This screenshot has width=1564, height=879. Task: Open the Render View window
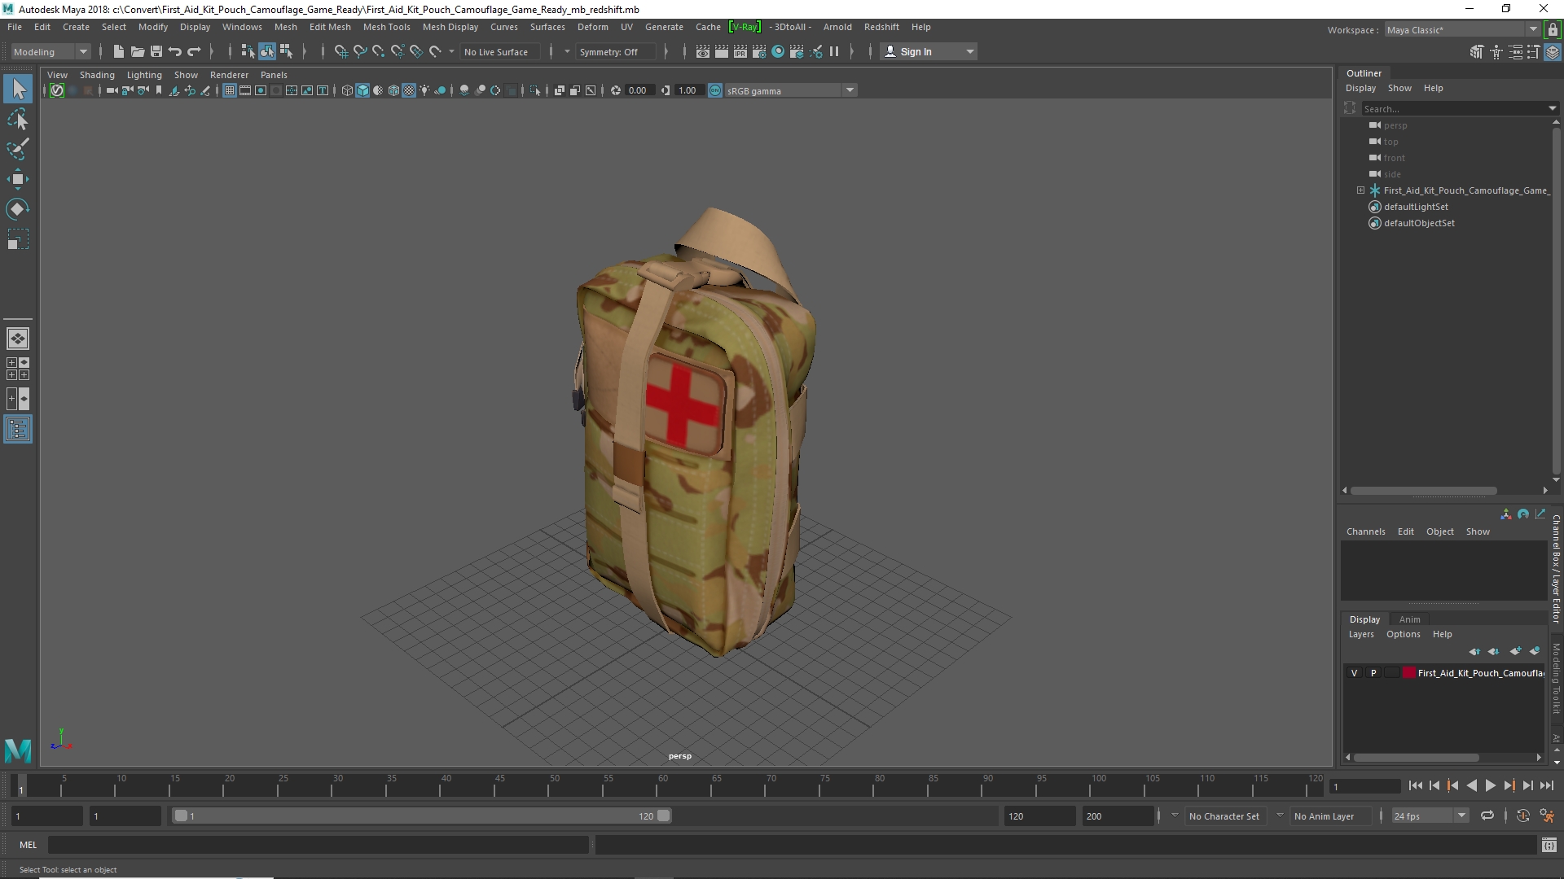[703, 51]
